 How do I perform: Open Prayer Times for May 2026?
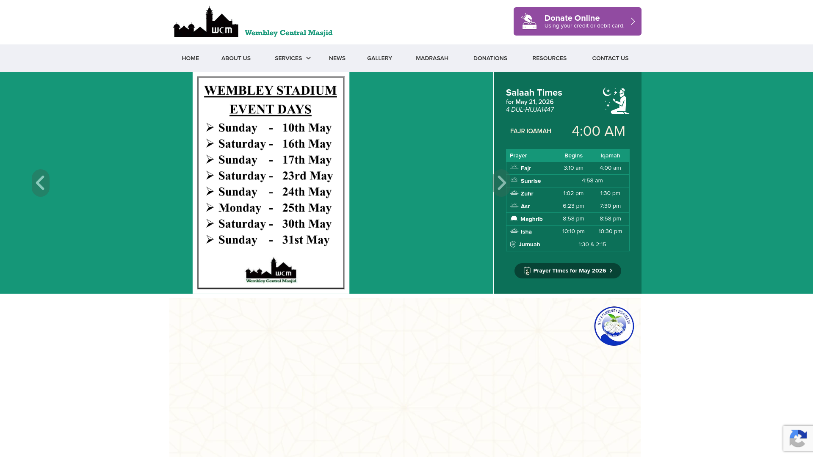[x=567, y=271]
